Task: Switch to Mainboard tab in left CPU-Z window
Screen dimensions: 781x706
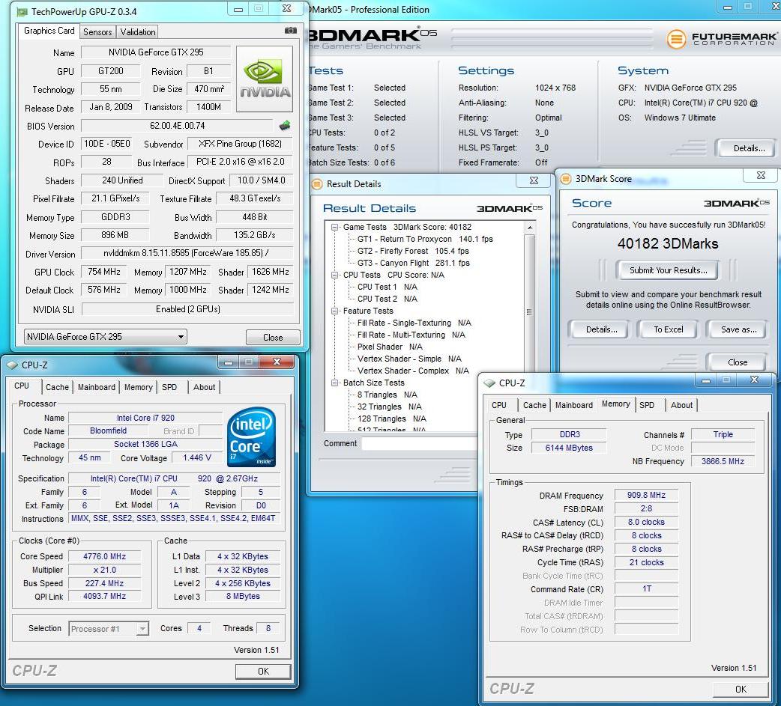Action: (x=97, y=387)
